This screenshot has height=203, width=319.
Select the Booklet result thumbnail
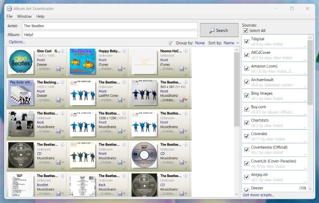21,185
